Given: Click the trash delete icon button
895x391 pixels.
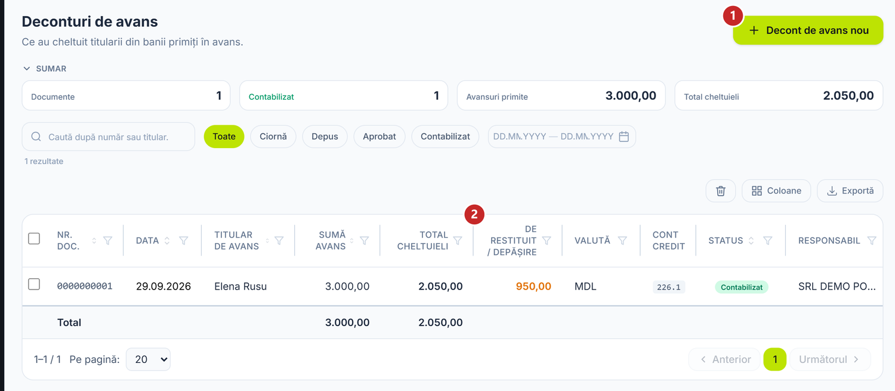Looking at the screenshot, I should point(721,191).
